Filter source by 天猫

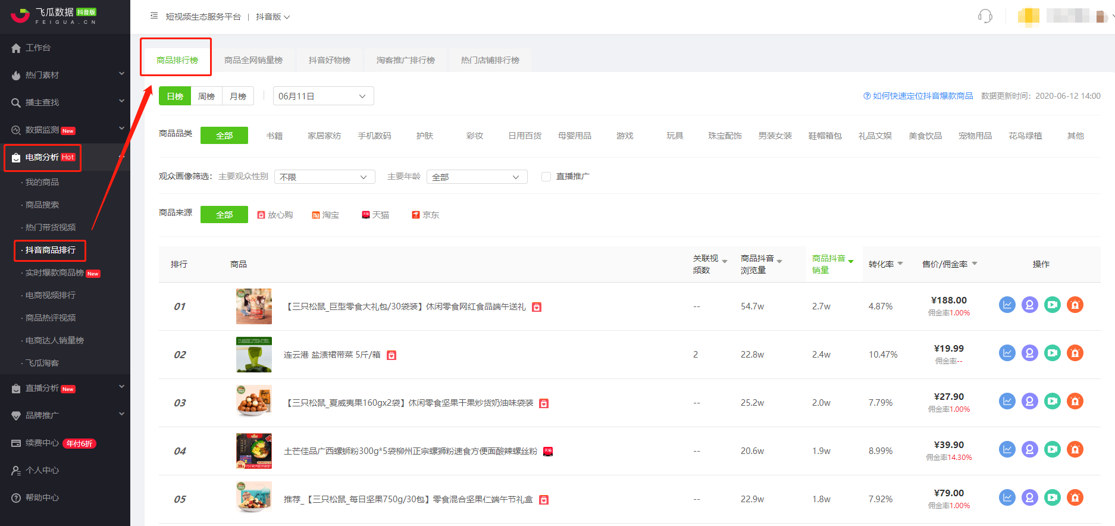coord(375,215)
